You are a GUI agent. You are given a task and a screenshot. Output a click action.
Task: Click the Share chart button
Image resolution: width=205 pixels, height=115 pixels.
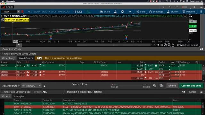(105, 11)
